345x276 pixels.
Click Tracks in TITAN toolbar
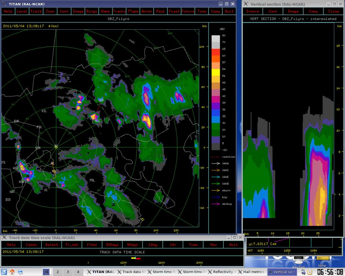tap(119, 11)
